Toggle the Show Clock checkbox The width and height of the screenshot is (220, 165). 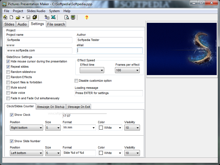12,115
